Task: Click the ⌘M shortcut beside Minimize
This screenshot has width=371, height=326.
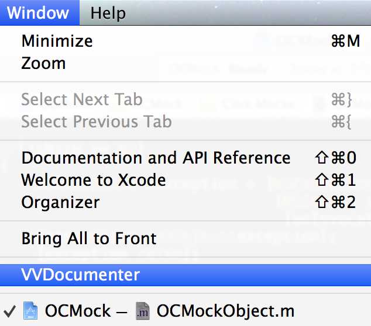Action: click(x=345, y=41)
